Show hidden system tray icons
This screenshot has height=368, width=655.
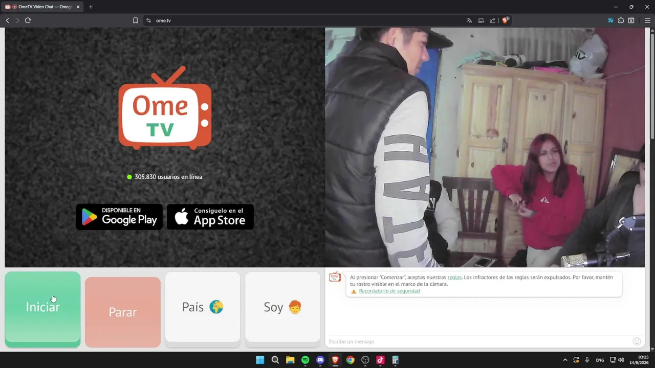565,360
